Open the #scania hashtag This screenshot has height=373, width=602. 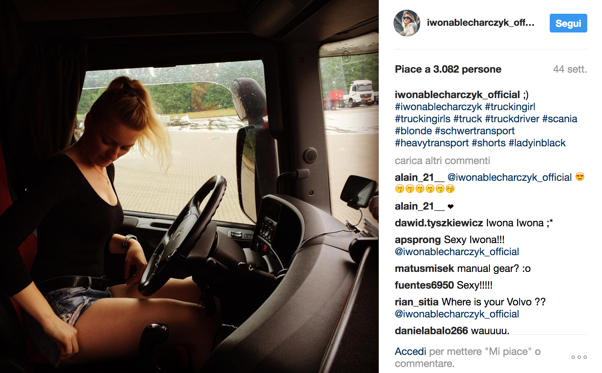(x=559, y=119)
